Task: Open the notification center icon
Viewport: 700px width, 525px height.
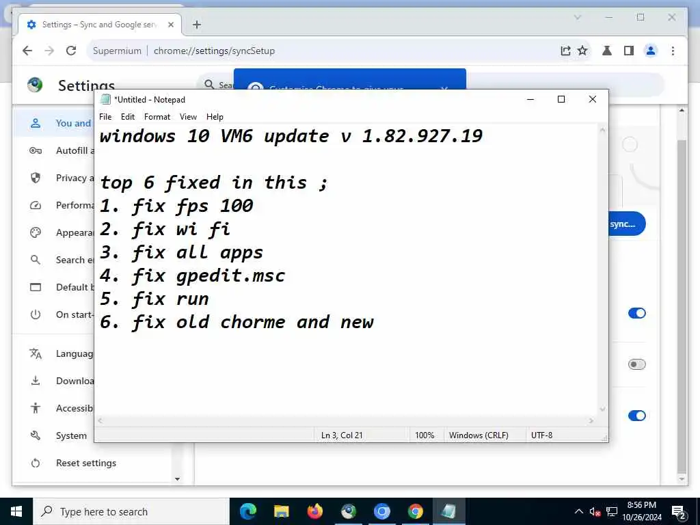Action: tap(679, 513)
